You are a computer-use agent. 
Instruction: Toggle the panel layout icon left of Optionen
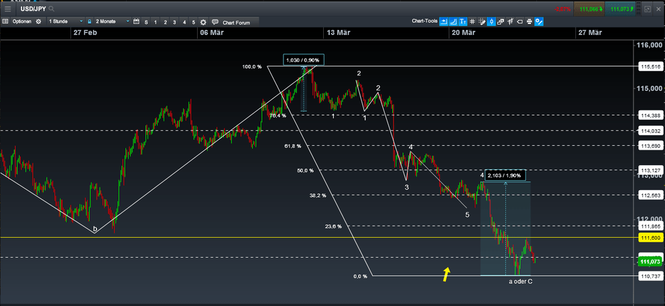click(x=5, y=21)
